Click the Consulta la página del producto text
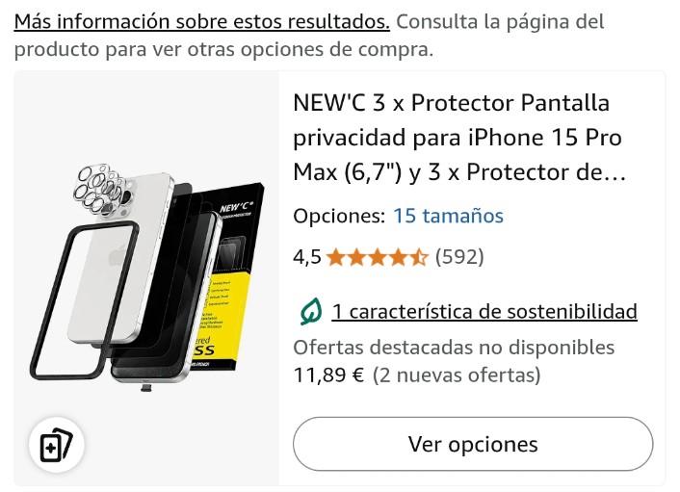 coord(309,35)
